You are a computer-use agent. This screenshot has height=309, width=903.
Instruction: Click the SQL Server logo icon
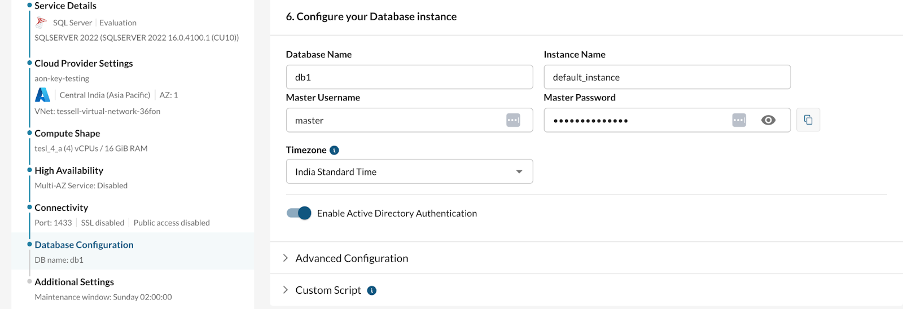[41, 23]
